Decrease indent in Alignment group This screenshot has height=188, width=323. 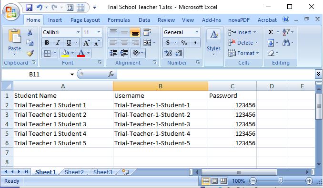pos(113,53)
